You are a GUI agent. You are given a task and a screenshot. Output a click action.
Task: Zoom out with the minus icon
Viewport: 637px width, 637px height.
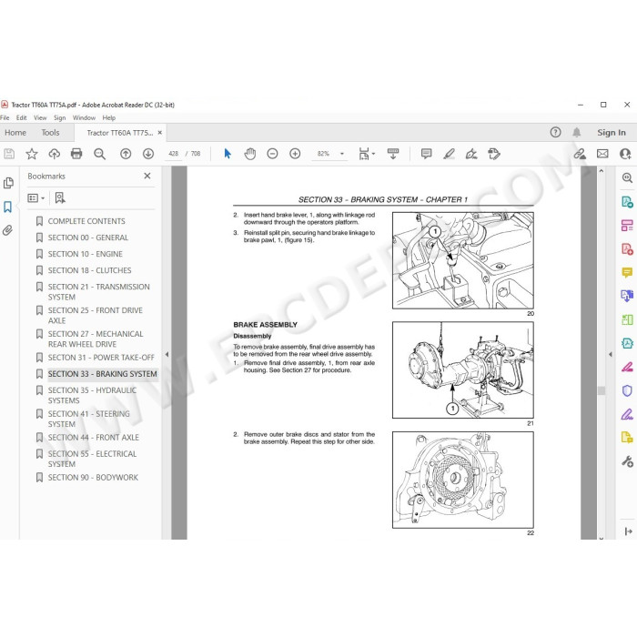tap(272, 154)
